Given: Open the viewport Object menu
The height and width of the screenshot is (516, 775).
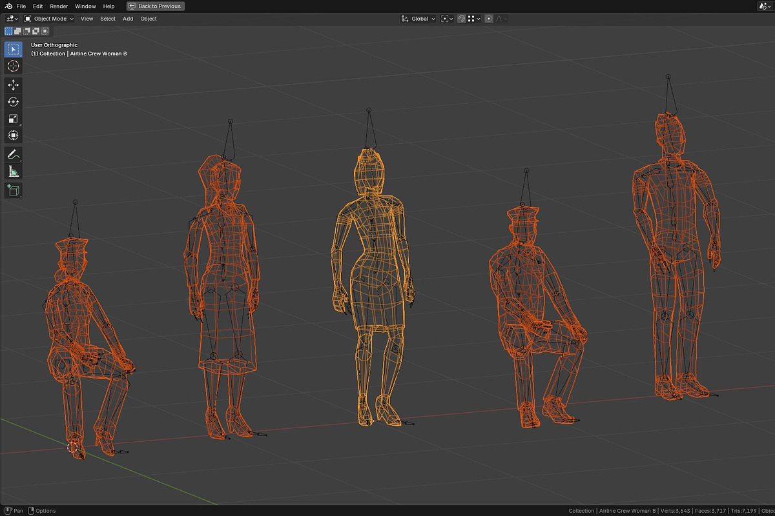Looking at the screenshot, I should (x=149, y=19).
